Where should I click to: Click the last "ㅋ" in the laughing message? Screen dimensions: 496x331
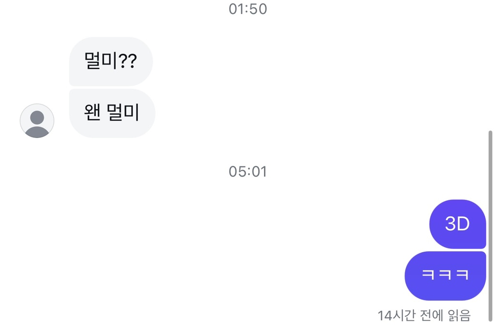coord(463,276)
